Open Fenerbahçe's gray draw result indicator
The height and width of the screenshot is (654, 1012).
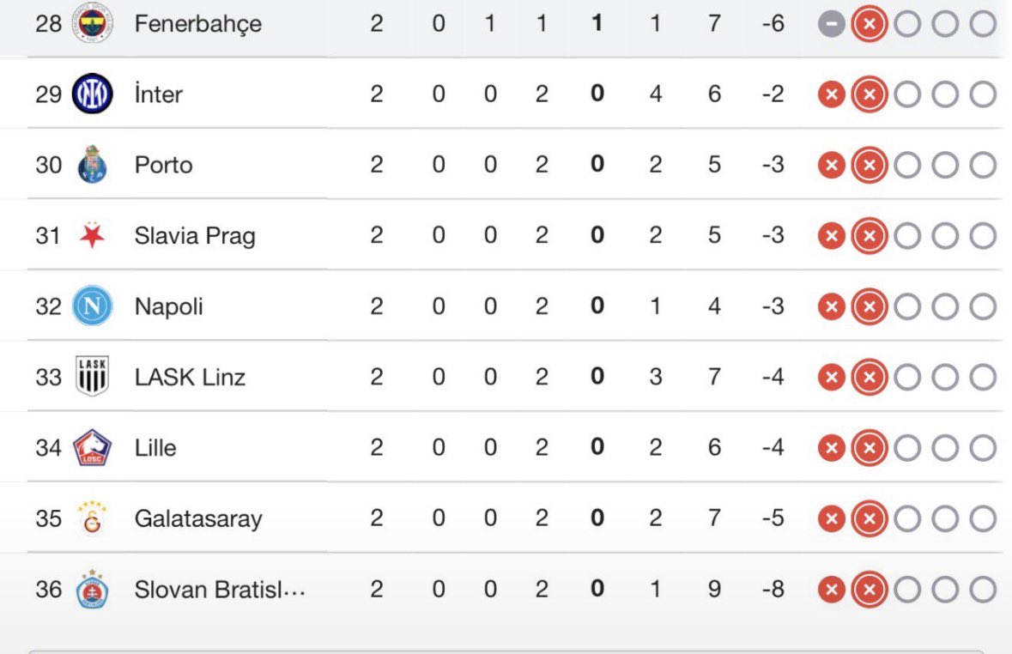pos(831,25)
